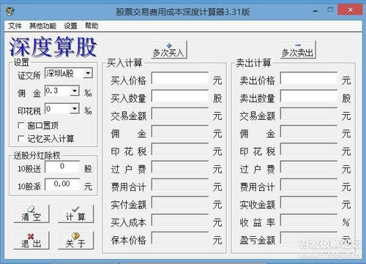The width and height of the screenshot is (366, 264).
Task: Click the sell-side 印花税 result field
Action: point(309,149)
